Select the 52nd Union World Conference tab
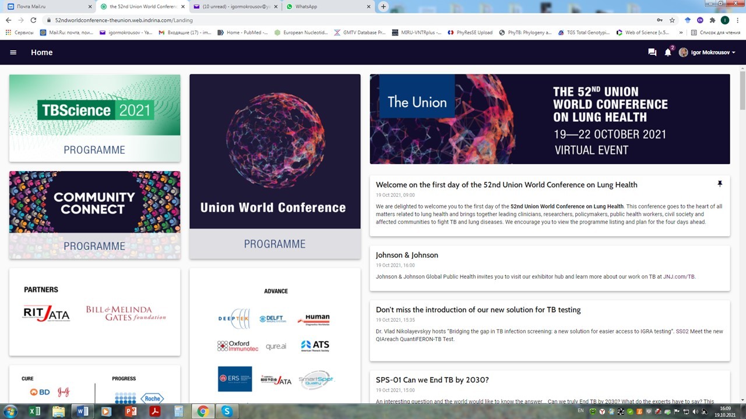Screen dimensions: 746x419 coord(143,6)
